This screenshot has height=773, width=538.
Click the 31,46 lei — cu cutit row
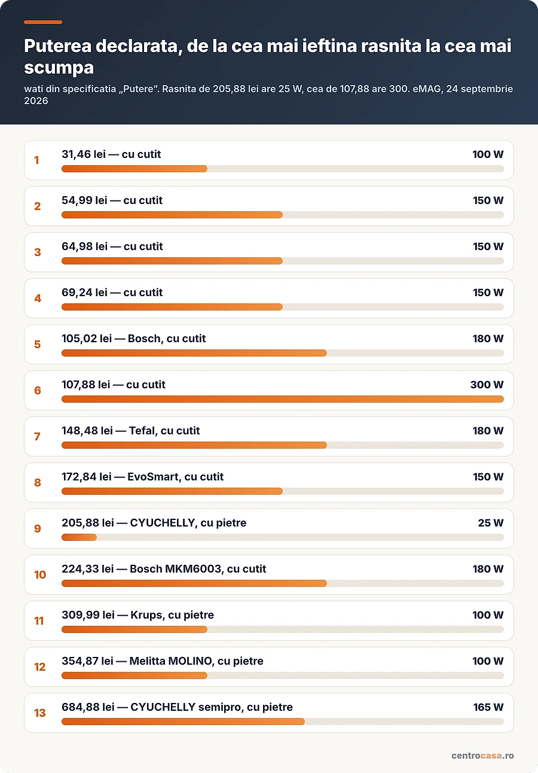tap(269, 160)
